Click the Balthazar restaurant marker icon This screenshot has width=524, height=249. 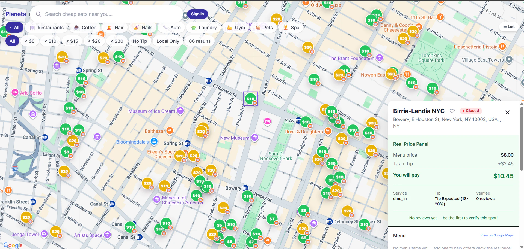pyautogui.click(x=170, y=131)
